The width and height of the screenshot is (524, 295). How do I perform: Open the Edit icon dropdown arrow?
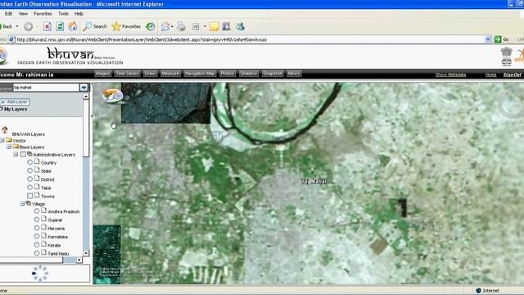(x=205, y=26)
